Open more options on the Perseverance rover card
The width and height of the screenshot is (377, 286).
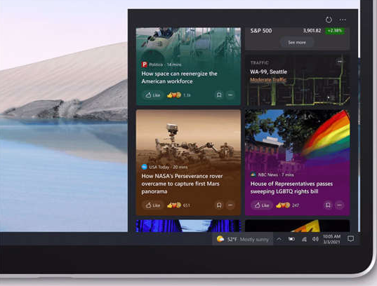click(x=230, y=205)
